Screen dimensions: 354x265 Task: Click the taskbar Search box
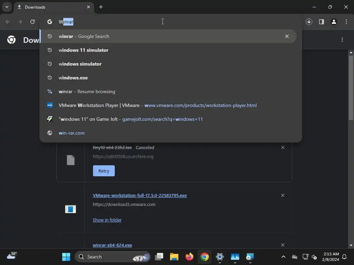pos(112,257)
